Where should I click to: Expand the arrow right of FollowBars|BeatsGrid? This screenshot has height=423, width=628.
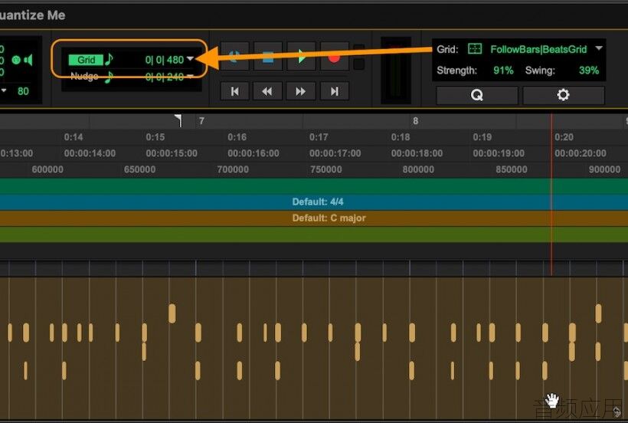pyautogui.click(x=599, y=48)
